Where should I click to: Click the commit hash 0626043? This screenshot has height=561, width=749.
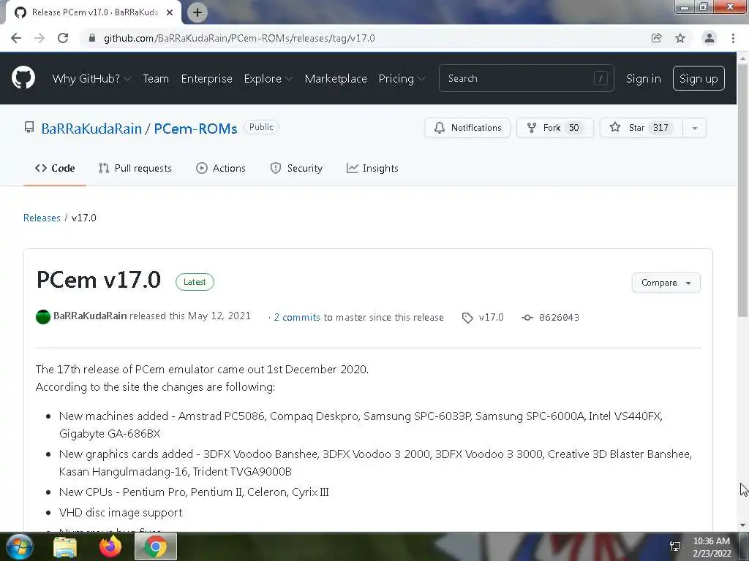click(x=559, y=318)
